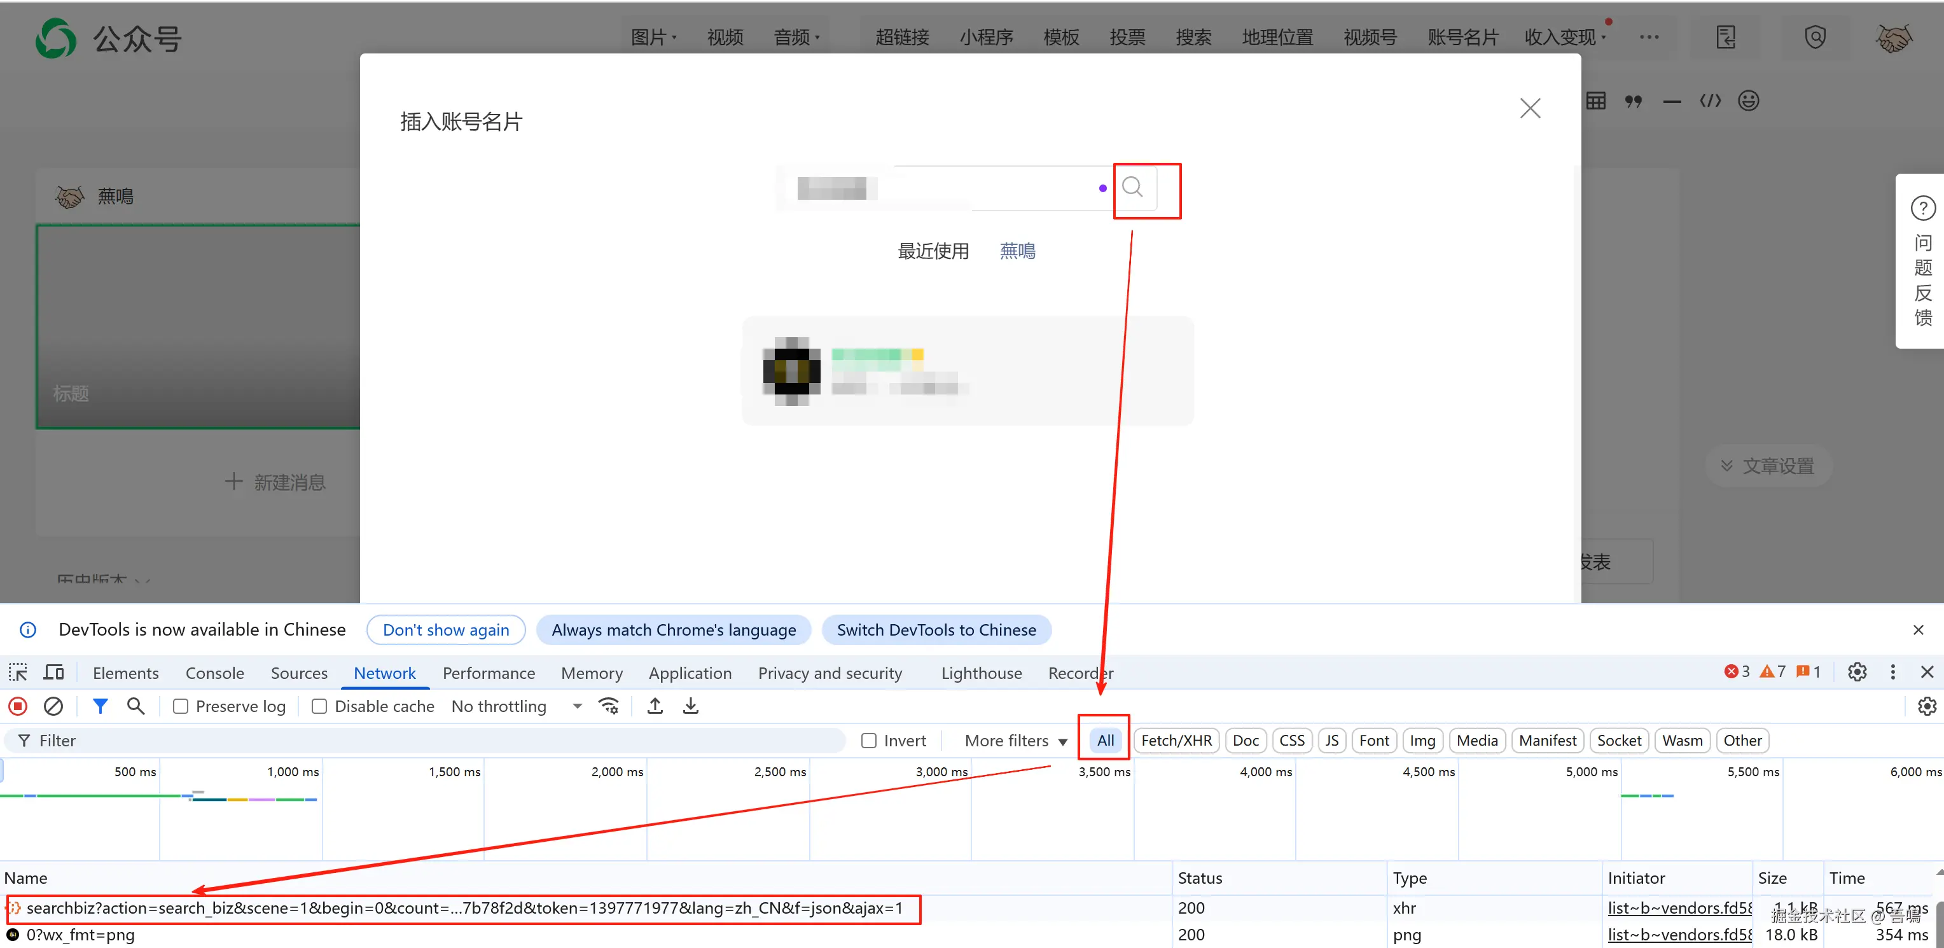
Task: Click Switch DevTools to Chinese
Action: [936, 629]
